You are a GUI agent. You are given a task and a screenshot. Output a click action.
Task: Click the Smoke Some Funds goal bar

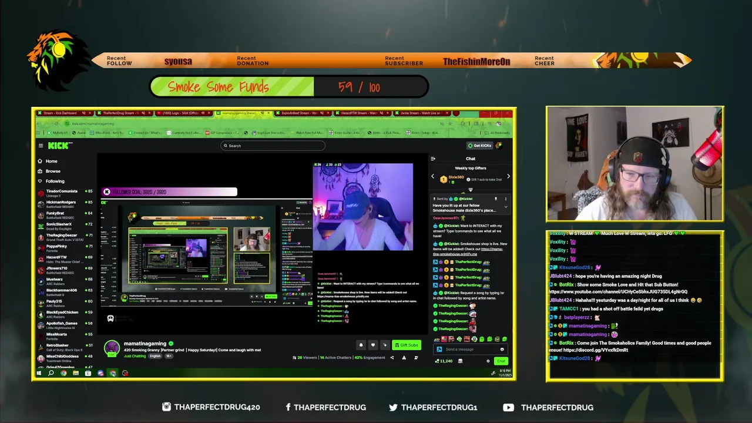(x=289, y=87)
